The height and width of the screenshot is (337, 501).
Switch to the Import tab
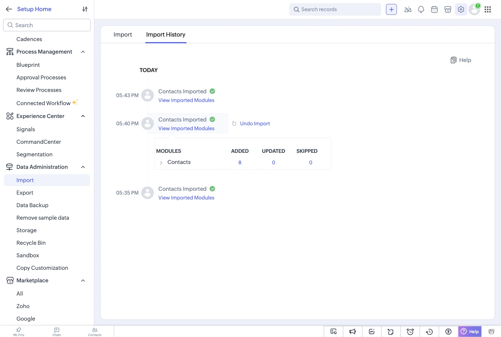click(x=122, y=34)
